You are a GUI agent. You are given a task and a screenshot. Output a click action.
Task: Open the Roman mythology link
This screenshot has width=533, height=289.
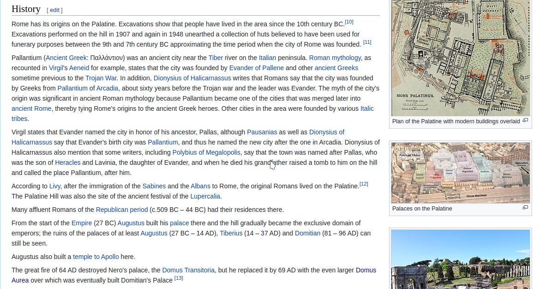[x=335, y=58]
